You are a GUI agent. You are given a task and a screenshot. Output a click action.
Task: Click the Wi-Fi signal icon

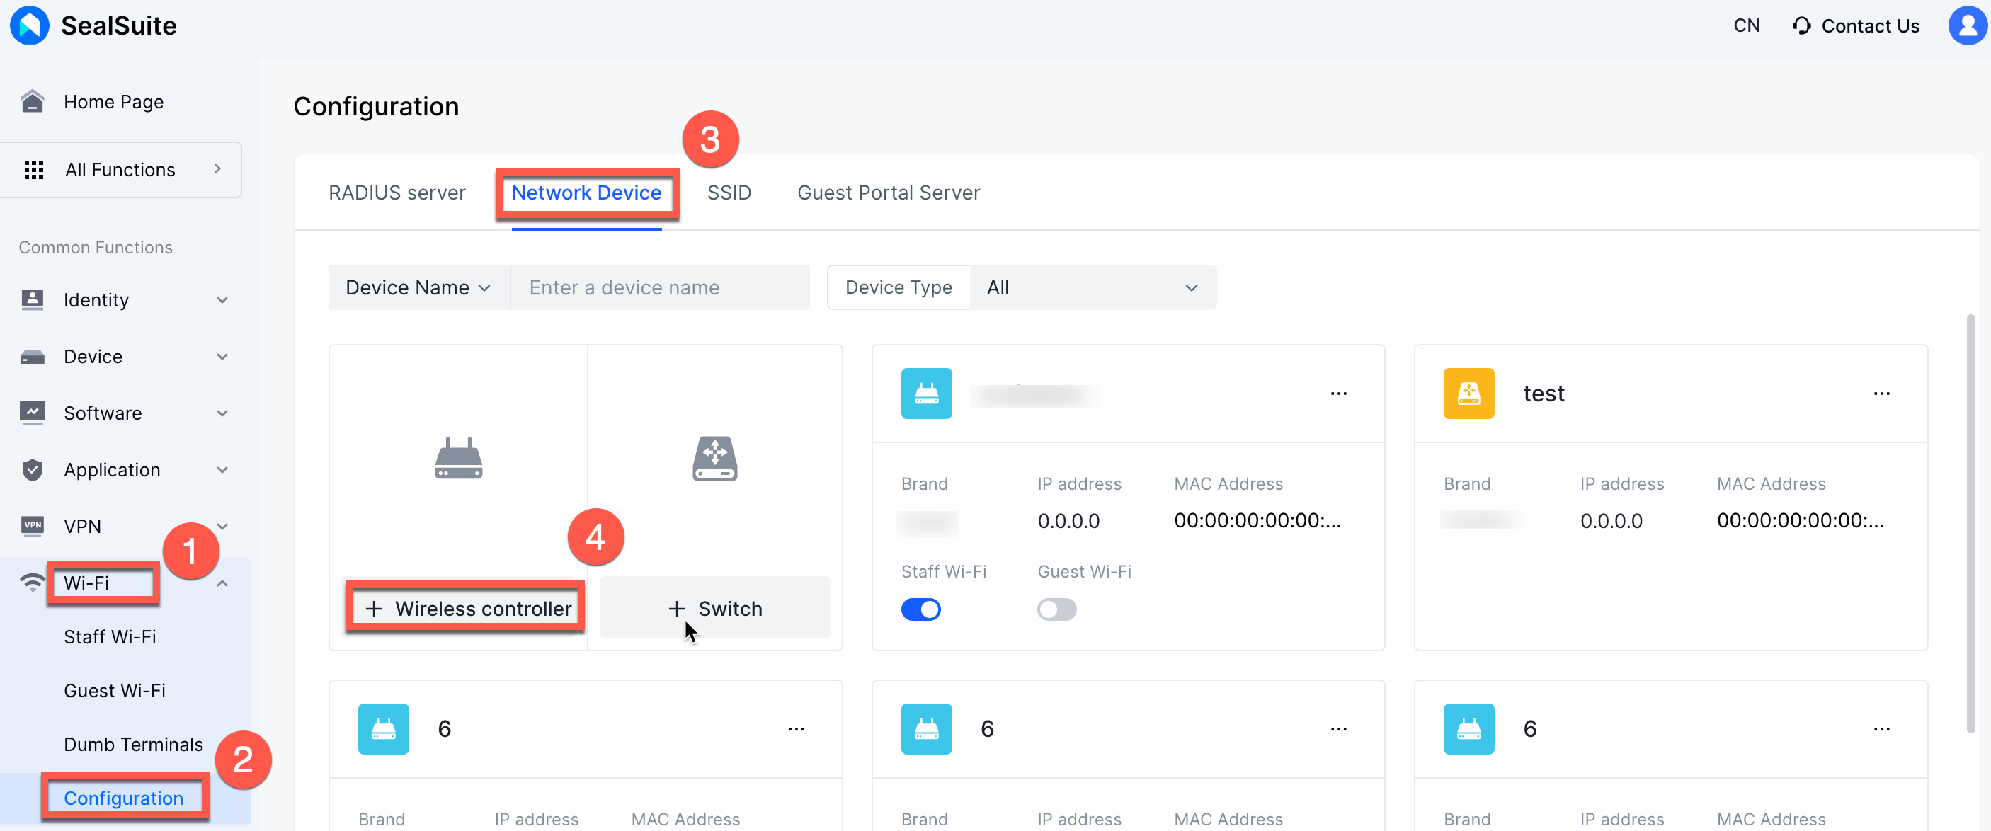click(33, 582)
